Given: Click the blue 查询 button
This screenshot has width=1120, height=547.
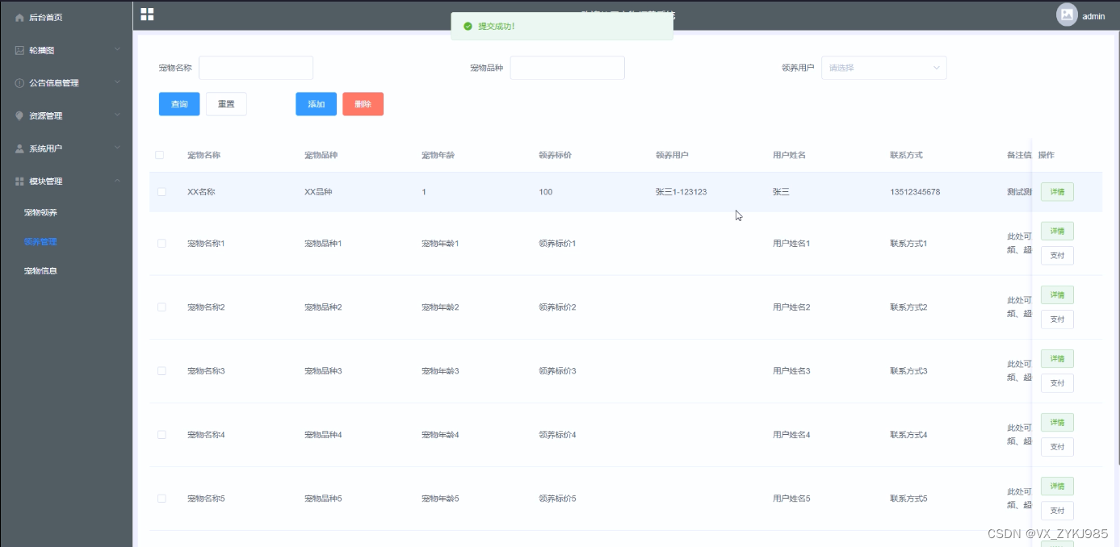Looking at the screenshot, I should [x=179, y=104].
